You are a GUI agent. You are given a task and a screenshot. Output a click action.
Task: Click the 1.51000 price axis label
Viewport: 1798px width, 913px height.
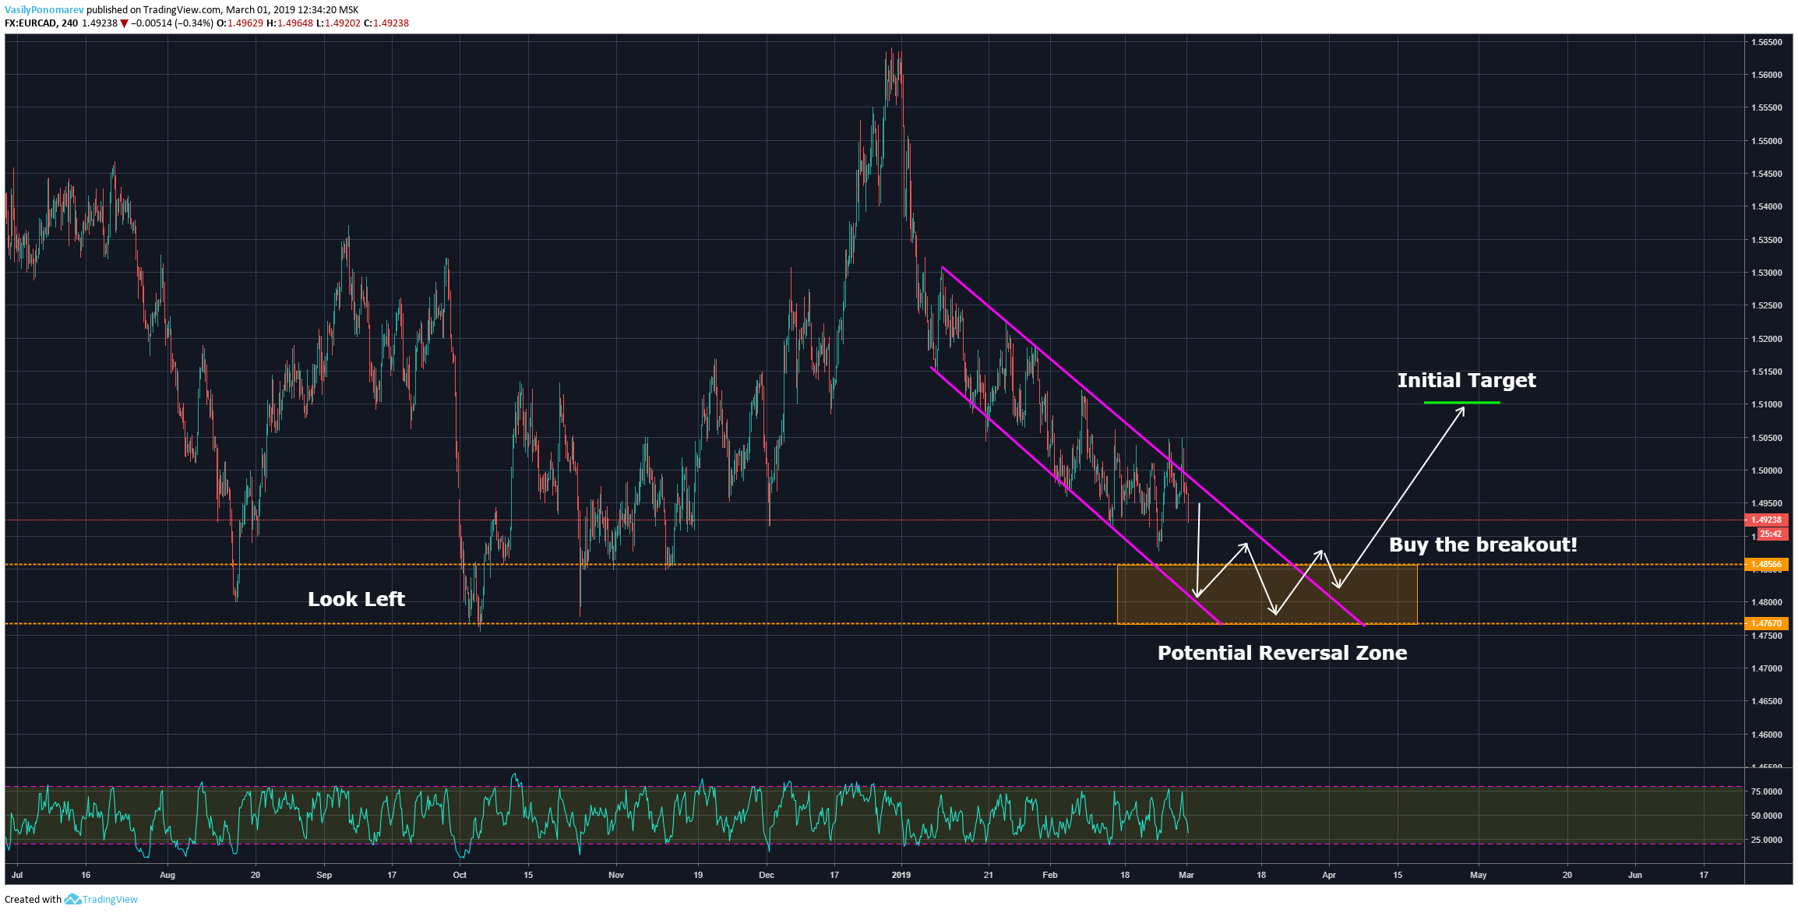point(1767,405)
